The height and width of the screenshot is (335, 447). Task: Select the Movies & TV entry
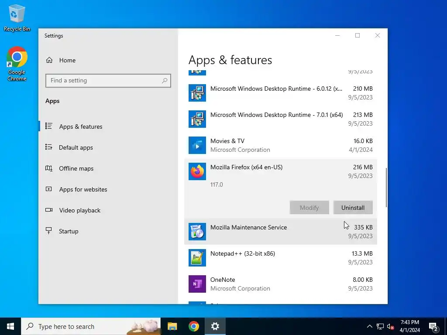281,145
